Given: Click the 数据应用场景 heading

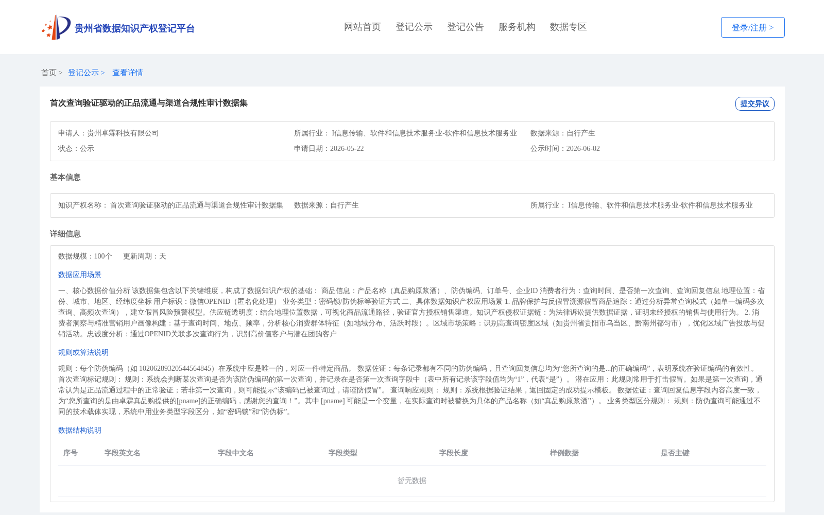Looking at the screenshot, I should tap(80, 274).
